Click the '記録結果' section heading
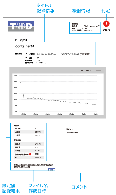Viewport: 116px width, 195px height. (17, 140)
